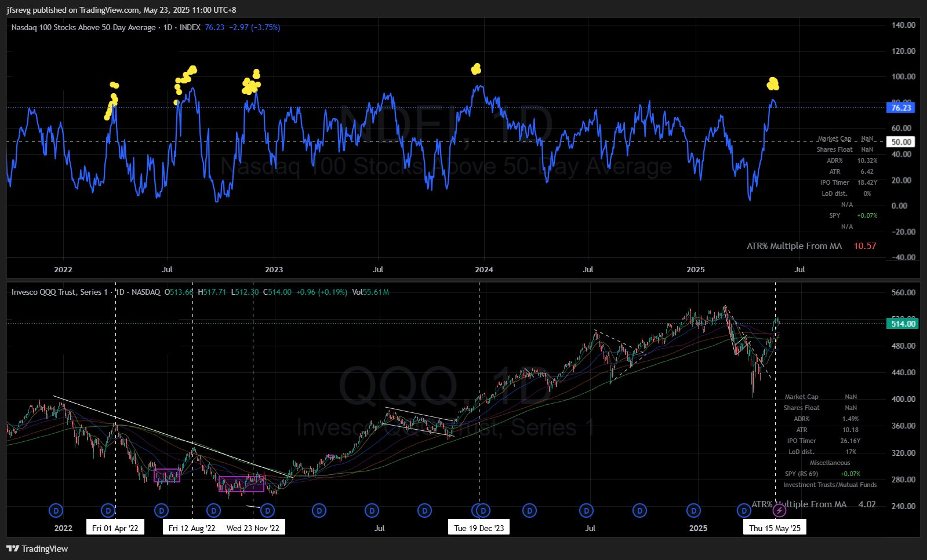Click the dividend D marker above the bottom 2022 label
The height and width of the screenshot is (560, 927).
pyautogui.click(x=56, y=510)
